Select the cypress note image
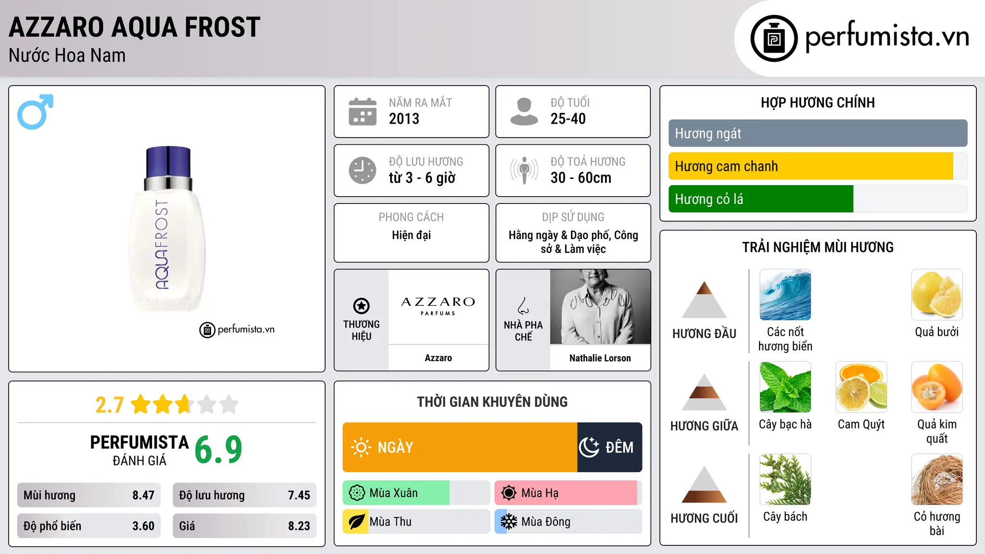The height and width of the screenshot is (554, 985). 785,479
